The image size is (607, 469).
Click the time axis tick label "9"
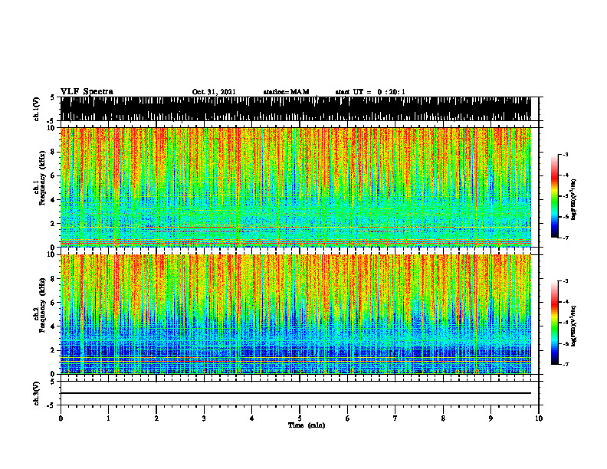pos(491,418)
